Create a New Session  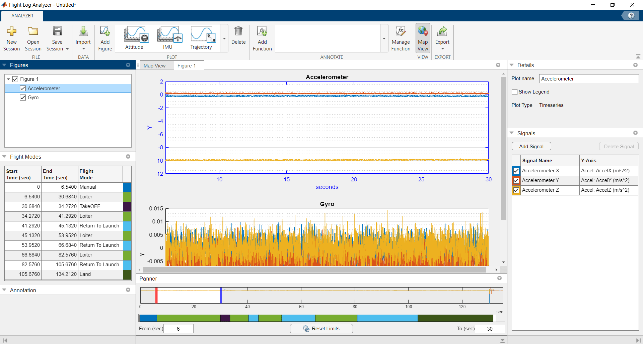tap(11, 38)
